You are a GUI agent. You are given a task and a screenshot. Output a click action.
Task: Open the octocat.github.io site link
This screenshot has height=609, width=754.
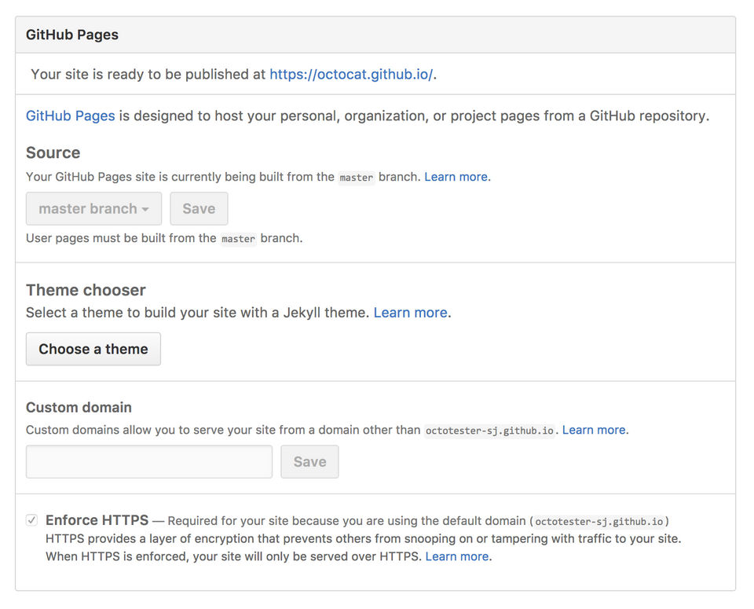351,75
